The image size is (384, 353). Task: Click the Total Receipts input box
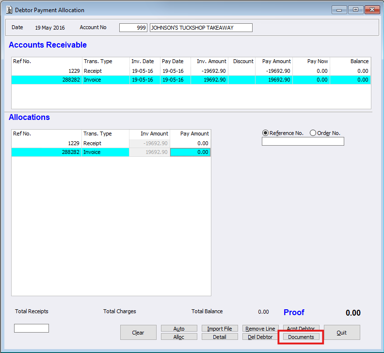coord(32,328)
